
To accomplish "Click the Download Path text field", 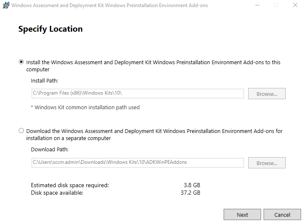I will click(x=137, y=162).
